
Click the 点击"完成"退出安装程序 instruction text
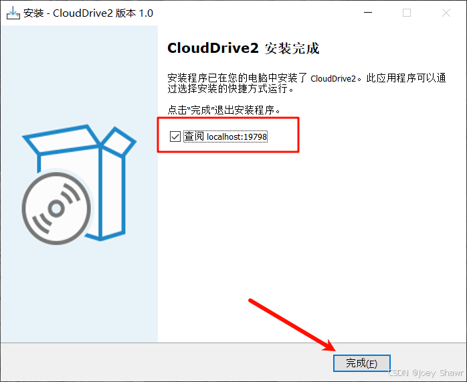[x=224, y=110]
